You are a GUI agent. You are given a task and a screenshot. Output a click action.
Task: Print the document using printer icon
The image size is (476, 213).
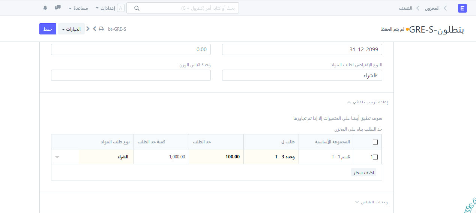coord(101,29)
